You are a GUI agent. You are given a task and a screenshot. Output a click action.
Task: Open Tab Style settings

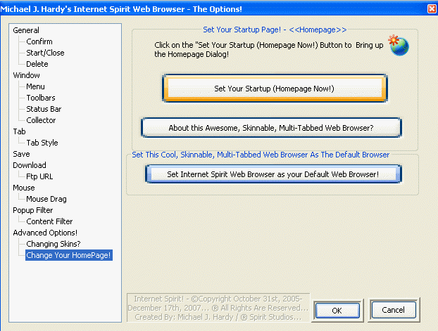42,143
